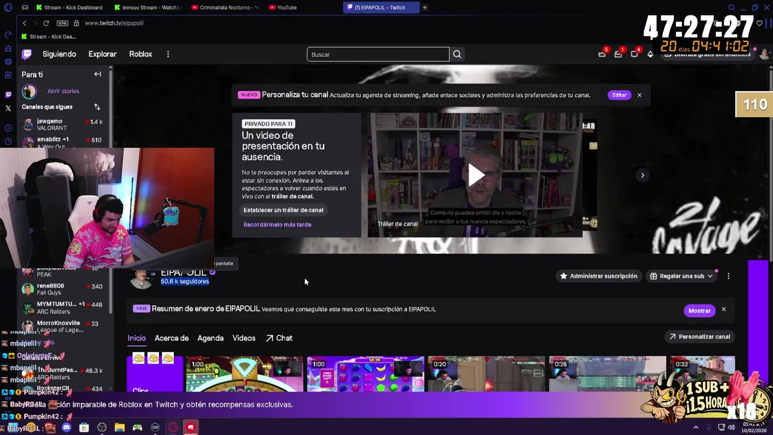Open File Explorer from taskbar
The image size is (773, 435).
coord(120,428)
